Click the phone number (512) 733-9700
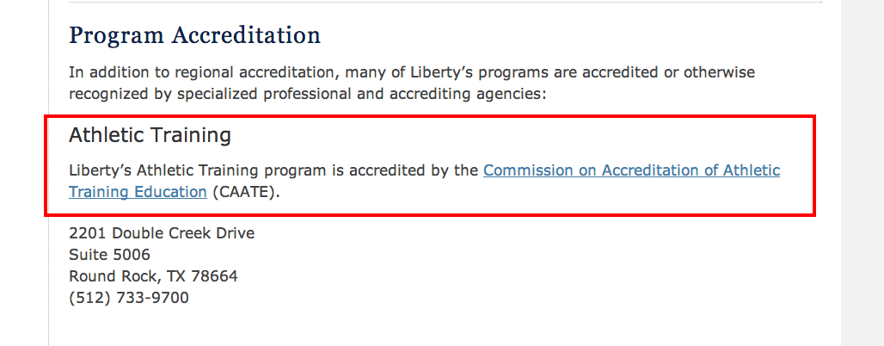 [x=128, y=298]
